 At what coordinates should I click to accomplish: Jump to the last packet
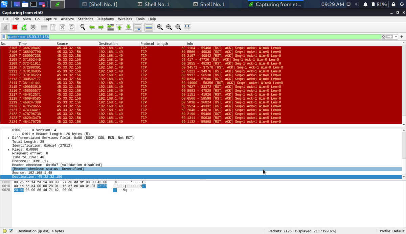tap(128, 27)
